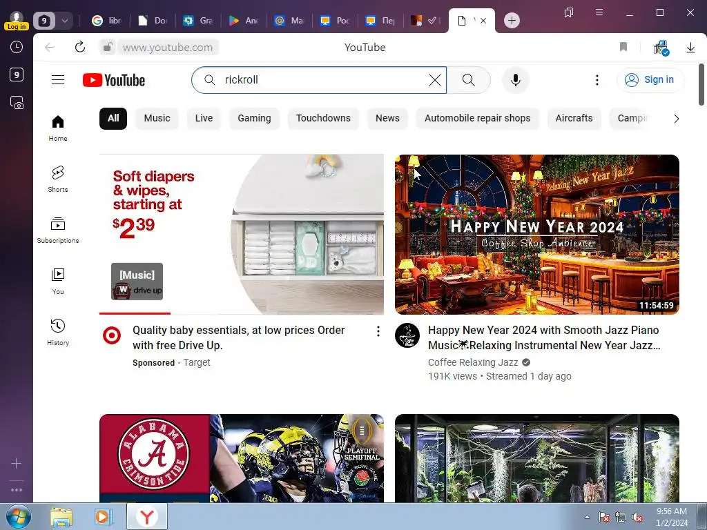Close the current YouTube tab
Image resolution: width=707 pixels, height=530 pixels.
(x=483, y=20)
